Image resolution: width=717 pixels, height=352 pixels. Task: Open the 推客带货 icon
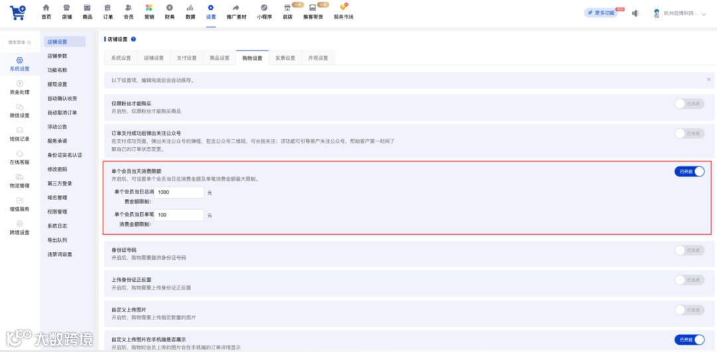click(x=313, y=8)
